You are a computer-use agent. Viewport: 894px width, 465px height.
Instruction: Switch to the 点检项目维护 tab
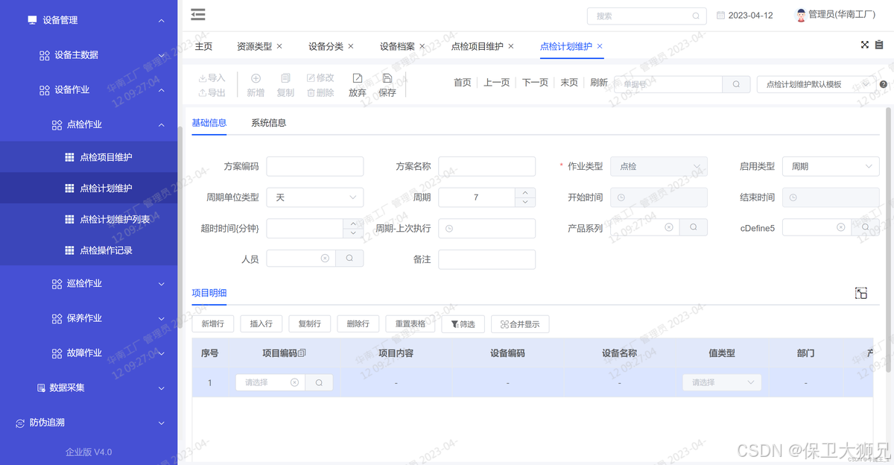[x=477, y=46]
